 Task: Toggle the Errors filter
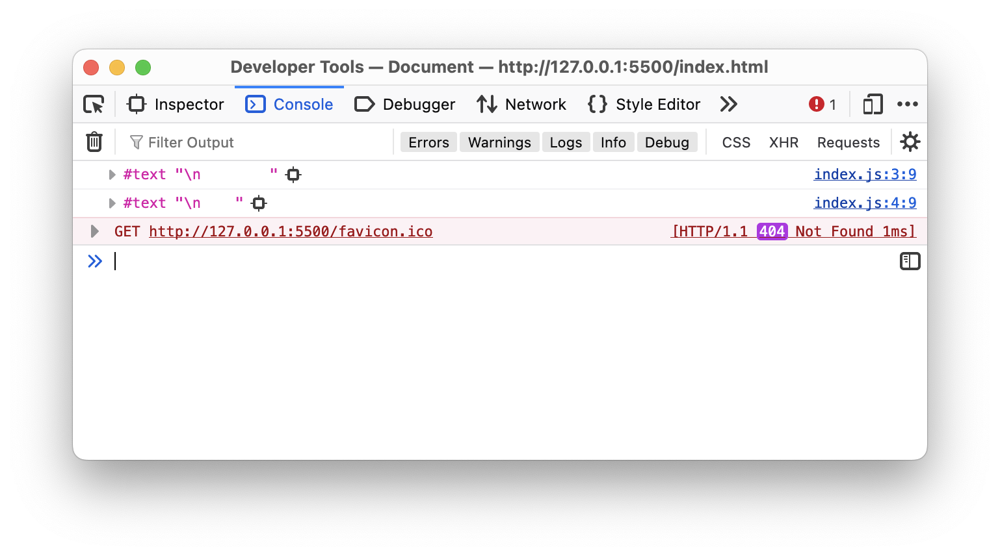coord(428,142)
